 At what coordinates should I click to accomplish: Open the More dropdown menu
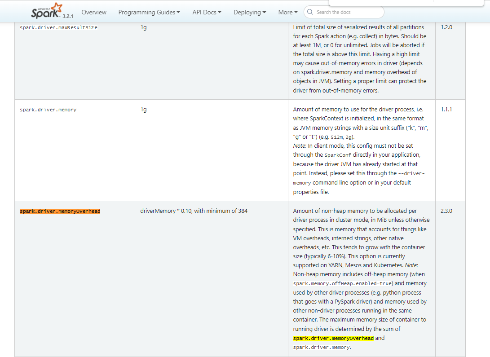click(288, 12)
